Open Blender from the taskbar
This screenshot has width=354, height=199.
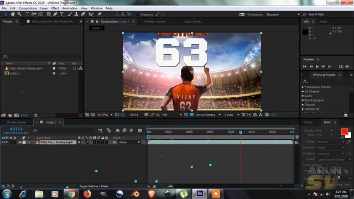(136, 194)
